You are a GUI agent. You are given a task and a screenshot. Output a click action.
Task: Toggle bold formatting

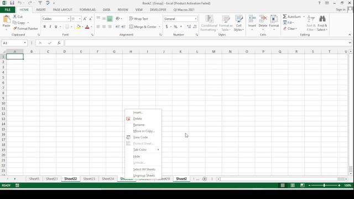pos(44,27)
